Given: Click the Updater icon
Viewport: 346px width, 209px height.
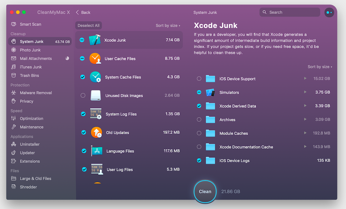Looking at the screenshot, I should coord(14,153).
